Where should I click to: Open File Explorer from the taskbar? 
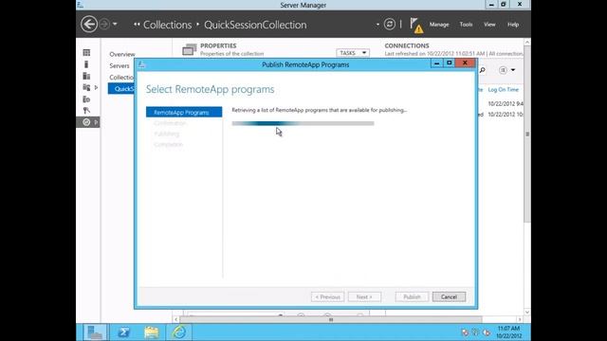152,332
